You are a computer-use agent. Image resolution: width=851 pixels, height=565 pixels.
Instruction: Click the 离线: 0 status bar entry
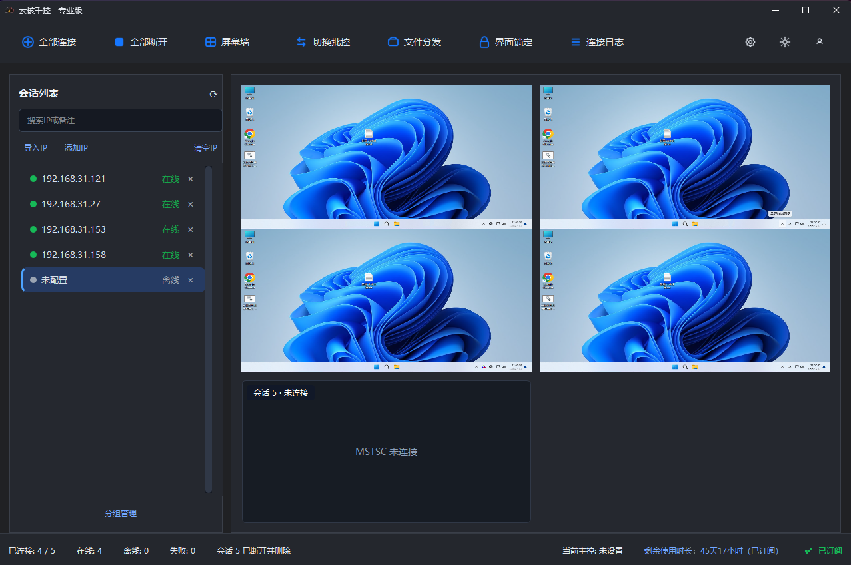tap(136, 551)
